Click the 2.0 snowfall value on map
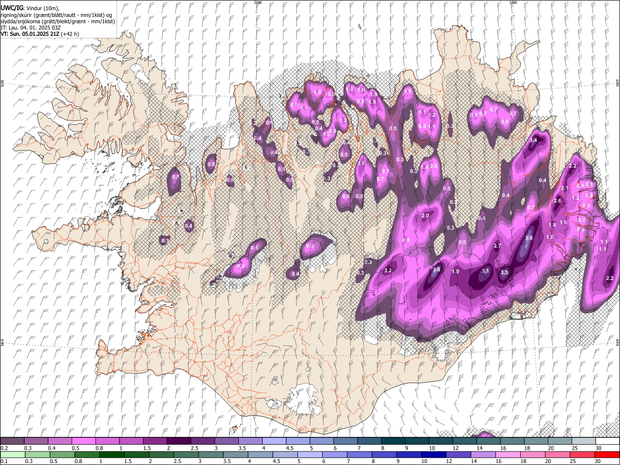The height and width of the screenshot is (465, 620). [426, 216]
